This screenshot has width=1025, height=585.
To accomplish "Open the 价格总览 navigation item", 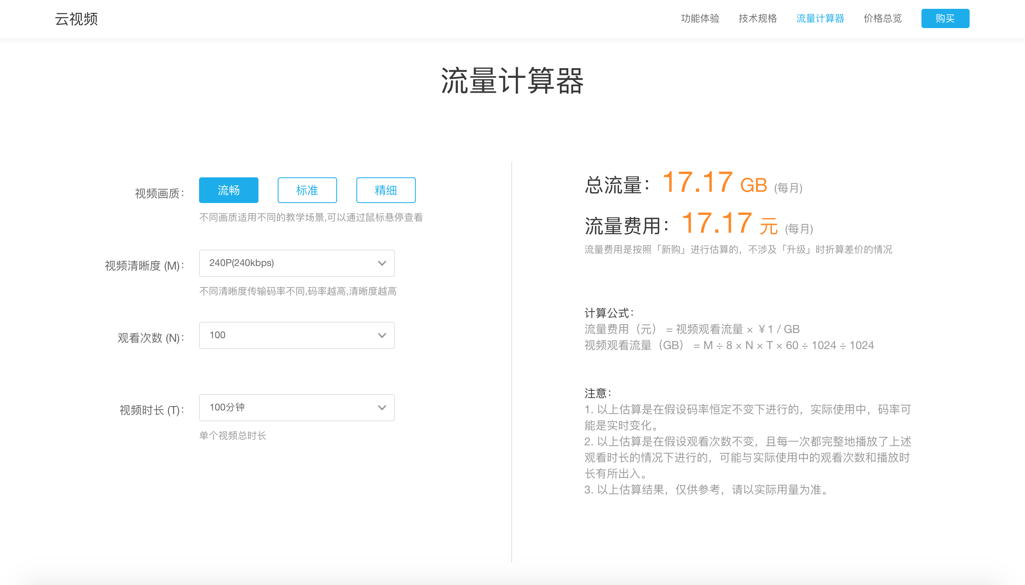I will (x=883, y=18).
